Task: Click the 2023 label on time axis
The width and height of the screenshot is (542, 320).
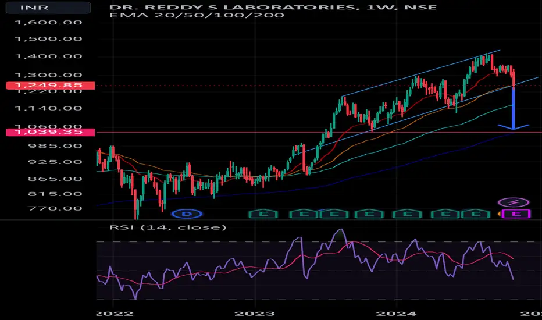Action: 255,314
